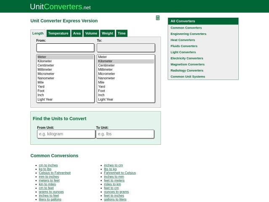Select Mile in the To list

tap(126, 82)
